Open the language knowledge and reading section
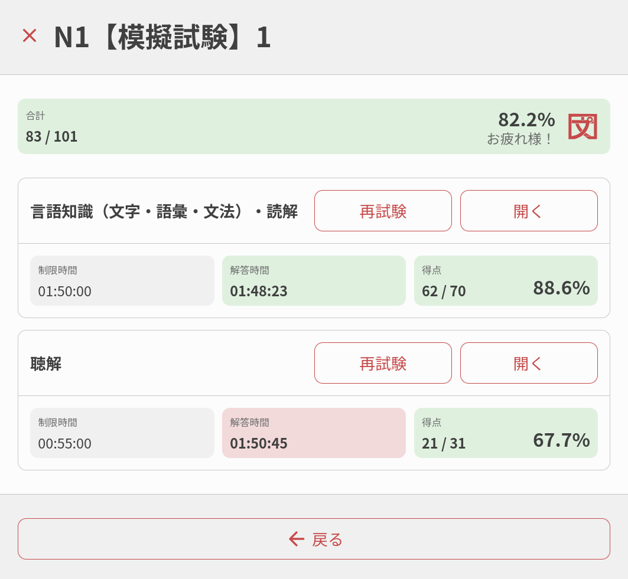 tap(529, 211)
